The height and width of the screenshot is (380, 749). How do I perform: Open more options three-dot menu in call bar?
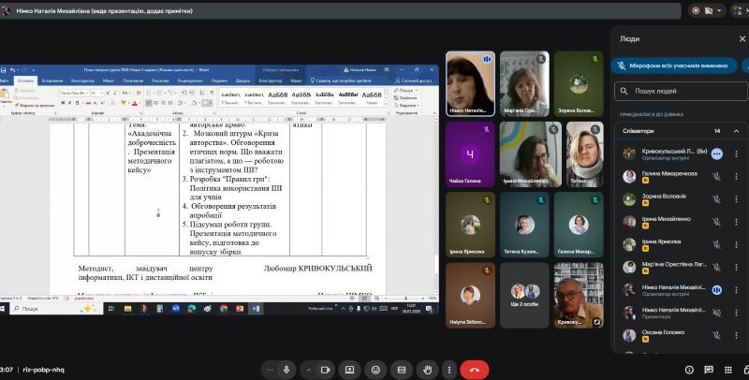[448, 369]
